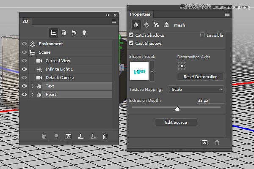
Task: Expand the Heart mesh item
Action: click(33, 95)
